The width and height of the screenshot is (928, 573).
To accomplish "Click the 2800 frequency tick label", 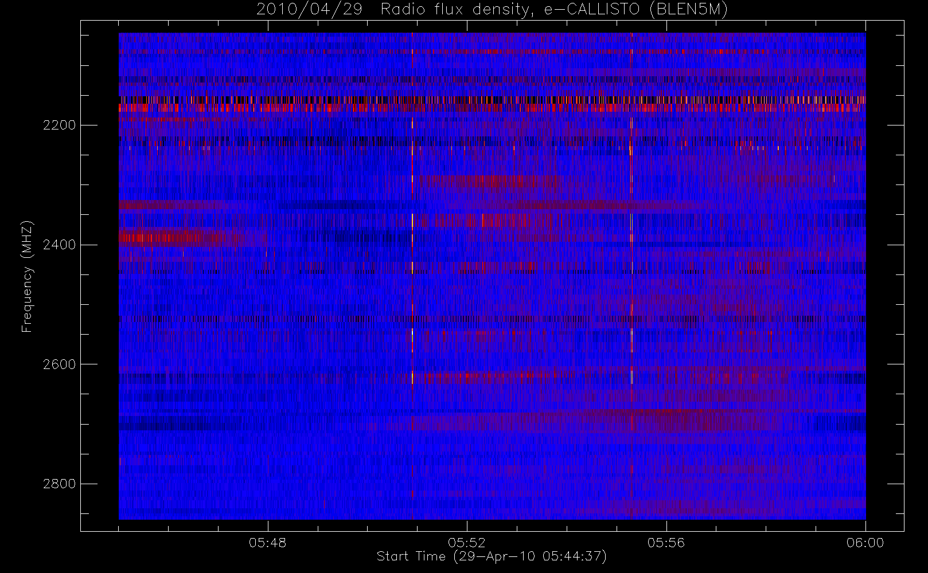I will tap(59, 484).
